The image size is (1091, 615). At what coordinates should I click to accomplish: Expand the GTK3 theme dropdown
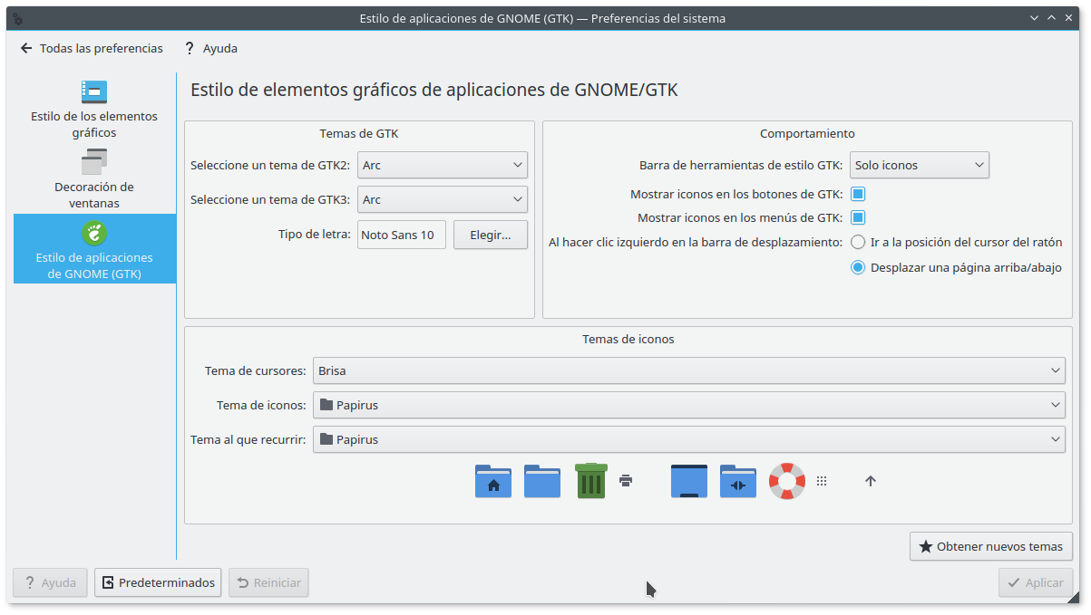pos(443,199)
